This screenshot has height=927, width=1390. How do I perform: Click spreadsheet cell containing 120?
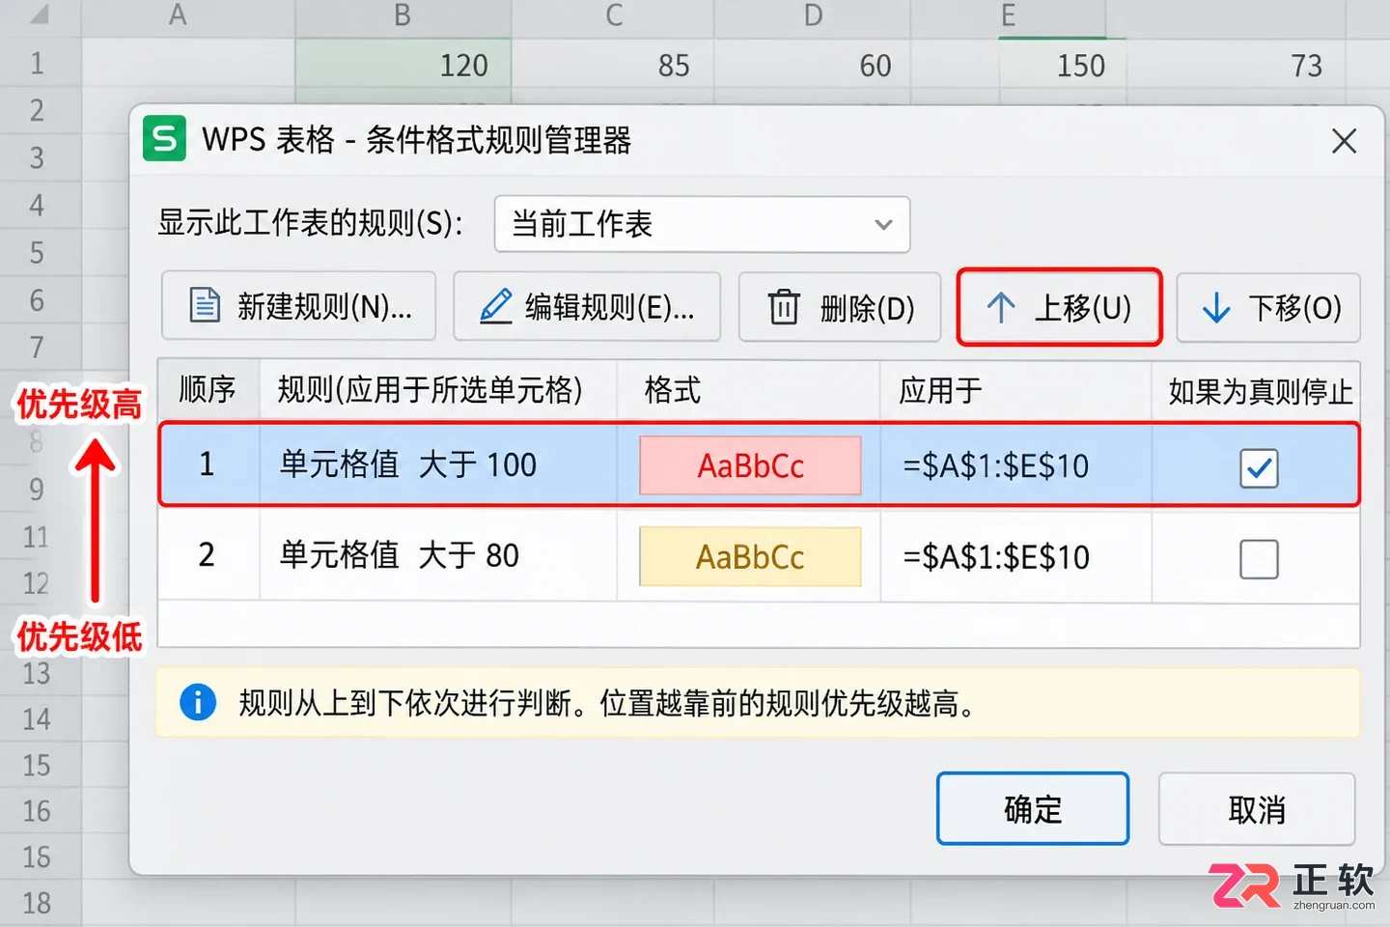pos(403,65)
